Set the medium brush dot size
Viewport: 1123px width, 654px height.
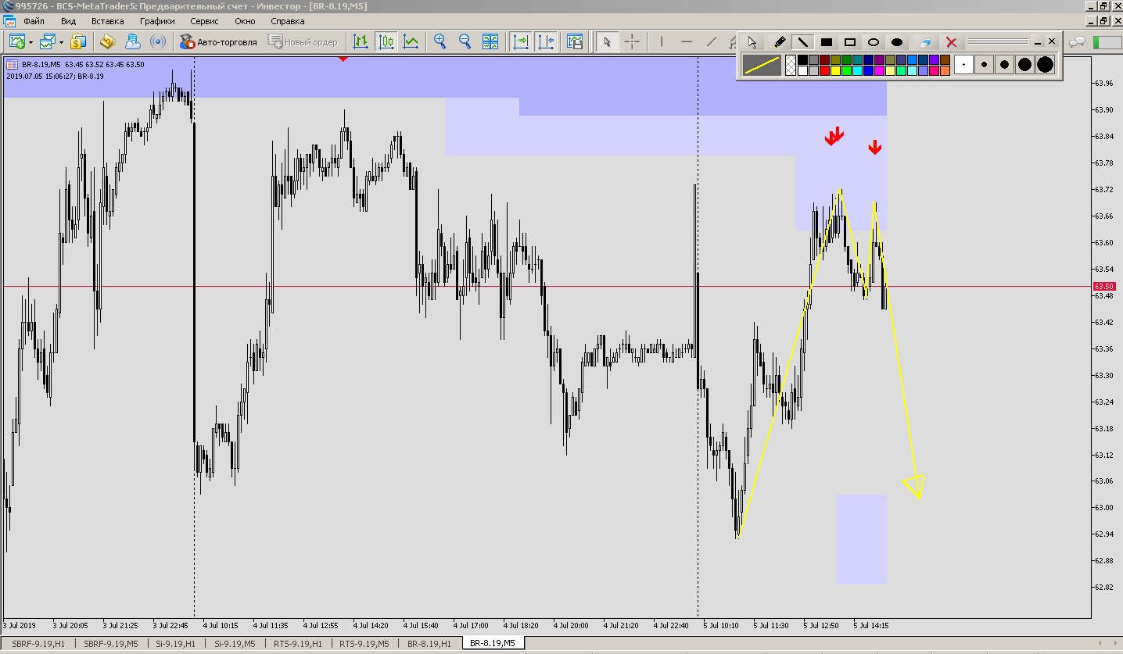pyautogui.click(x=1004, y=65)
